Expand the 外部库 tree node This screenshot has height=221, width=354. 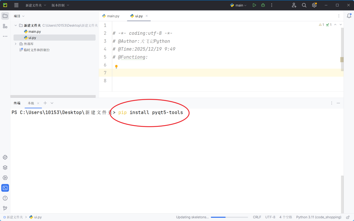click(16, 44)
